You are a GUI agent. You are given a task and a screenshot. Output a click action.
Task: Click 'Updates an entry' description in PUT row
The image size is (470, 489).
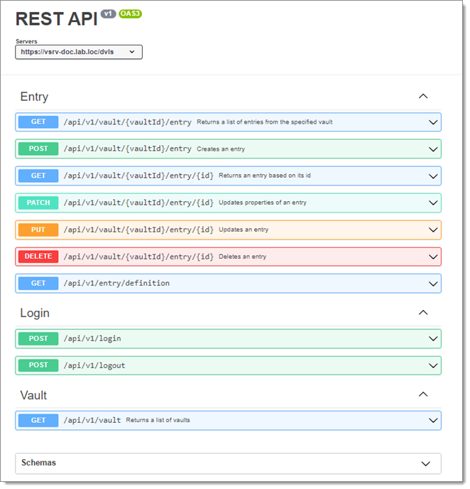244,230
